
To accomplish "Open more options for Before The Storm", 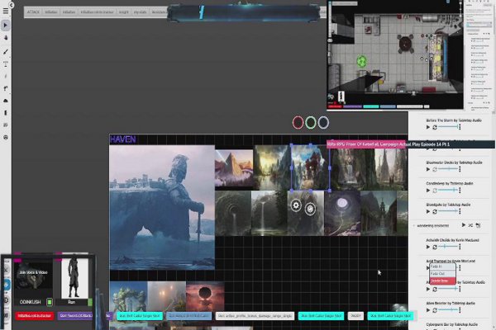I will (x=460, y=127).
